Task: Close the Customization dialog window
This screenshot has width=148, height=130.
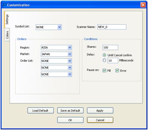Action: (x=143, y=5)
